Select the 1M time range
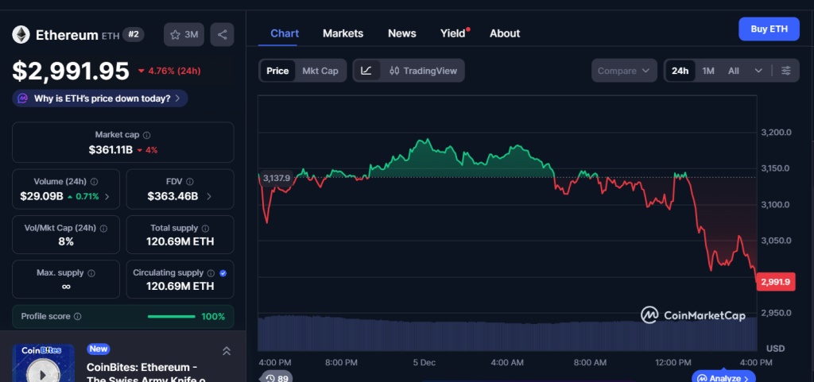Image resolution: width=814 pixels, height=382 pixels. (708, 71)
